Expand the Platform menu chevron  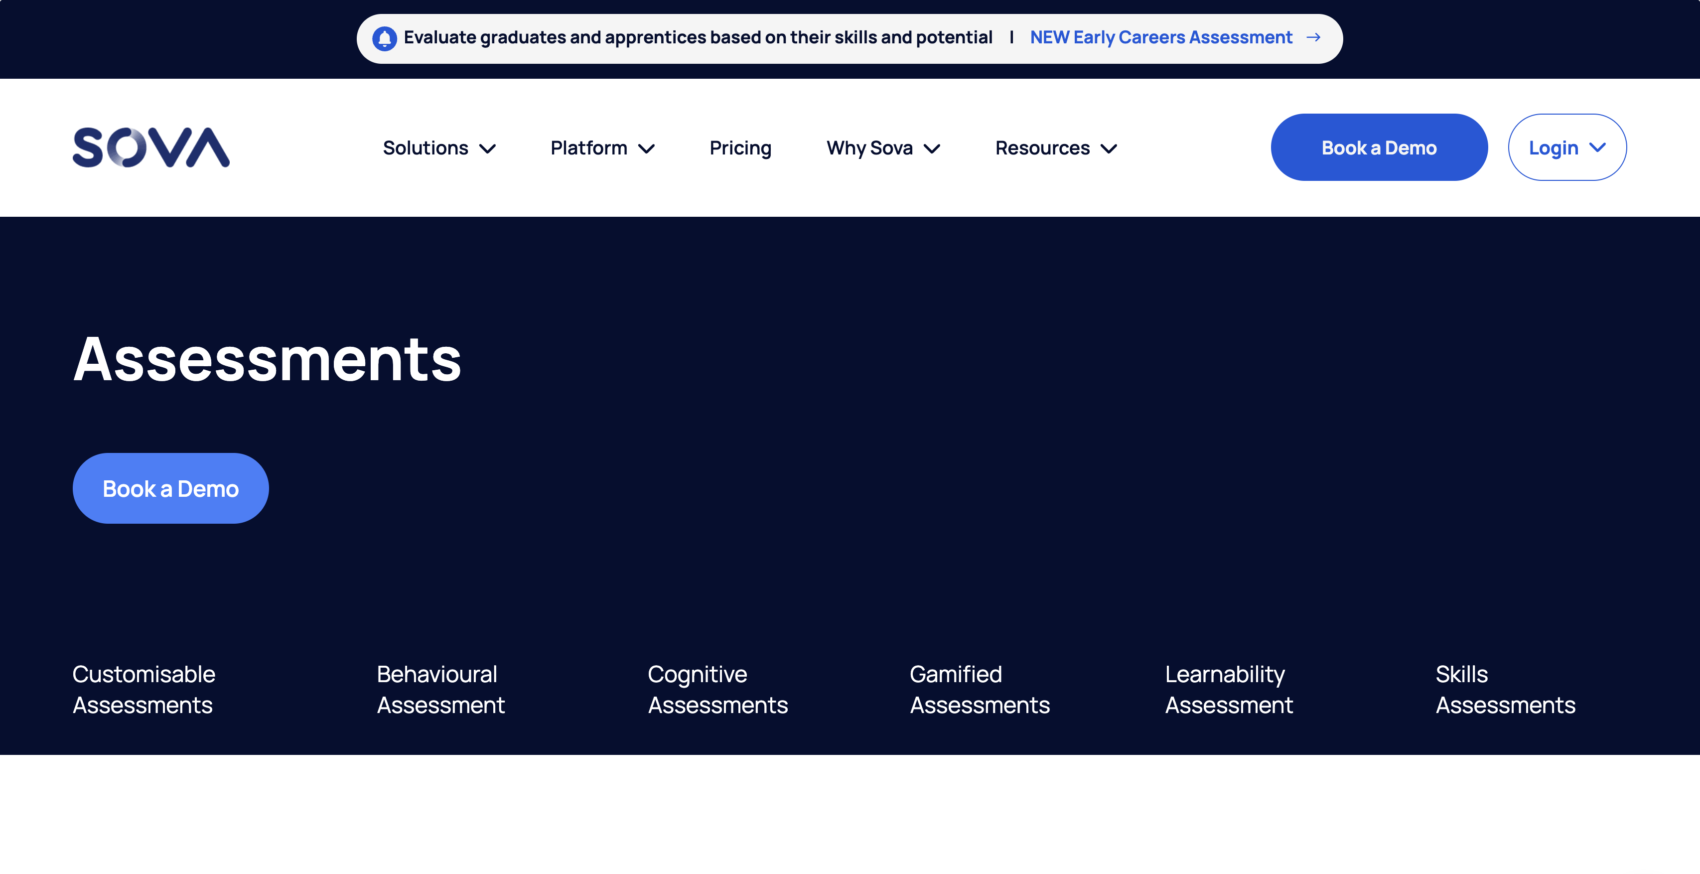coord(647,148)
